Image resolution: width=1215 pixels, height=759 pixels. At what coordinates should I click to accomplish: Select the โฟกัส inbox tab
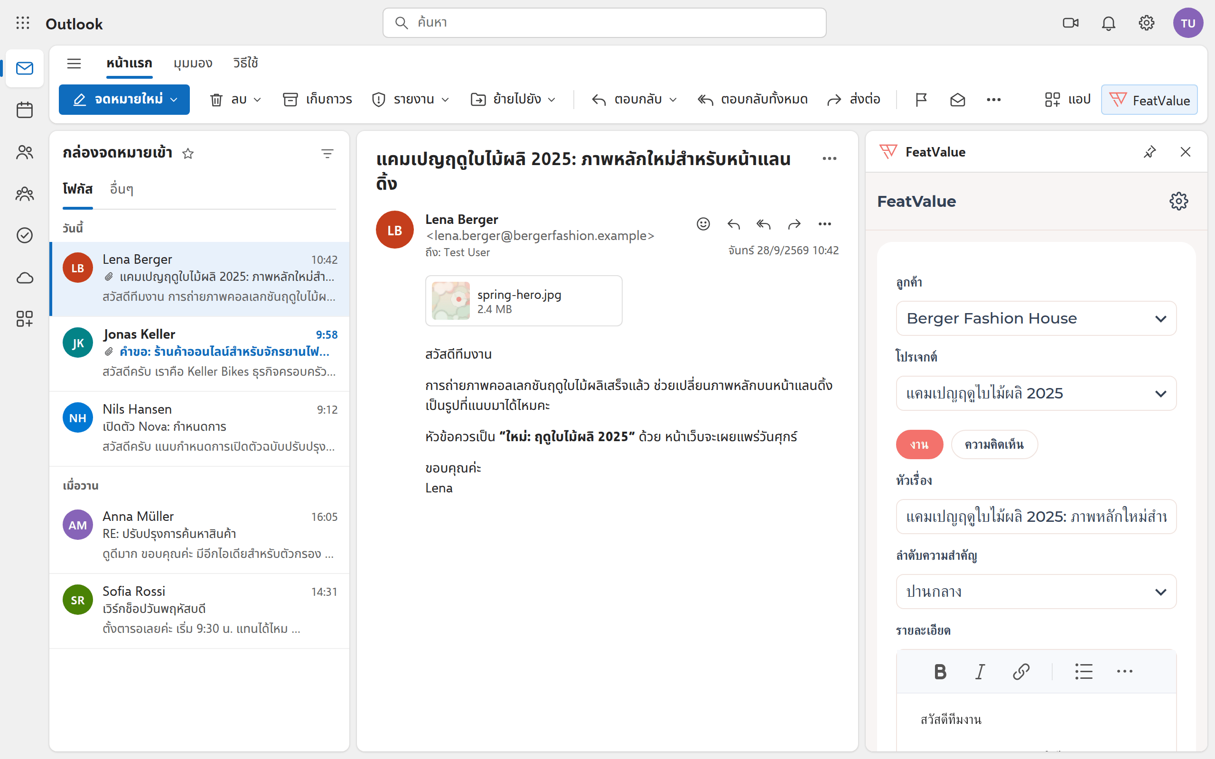coord(77,189)
